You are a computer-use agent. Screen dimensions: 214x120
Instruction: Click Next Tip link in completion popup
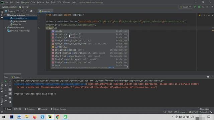point(111,67)
